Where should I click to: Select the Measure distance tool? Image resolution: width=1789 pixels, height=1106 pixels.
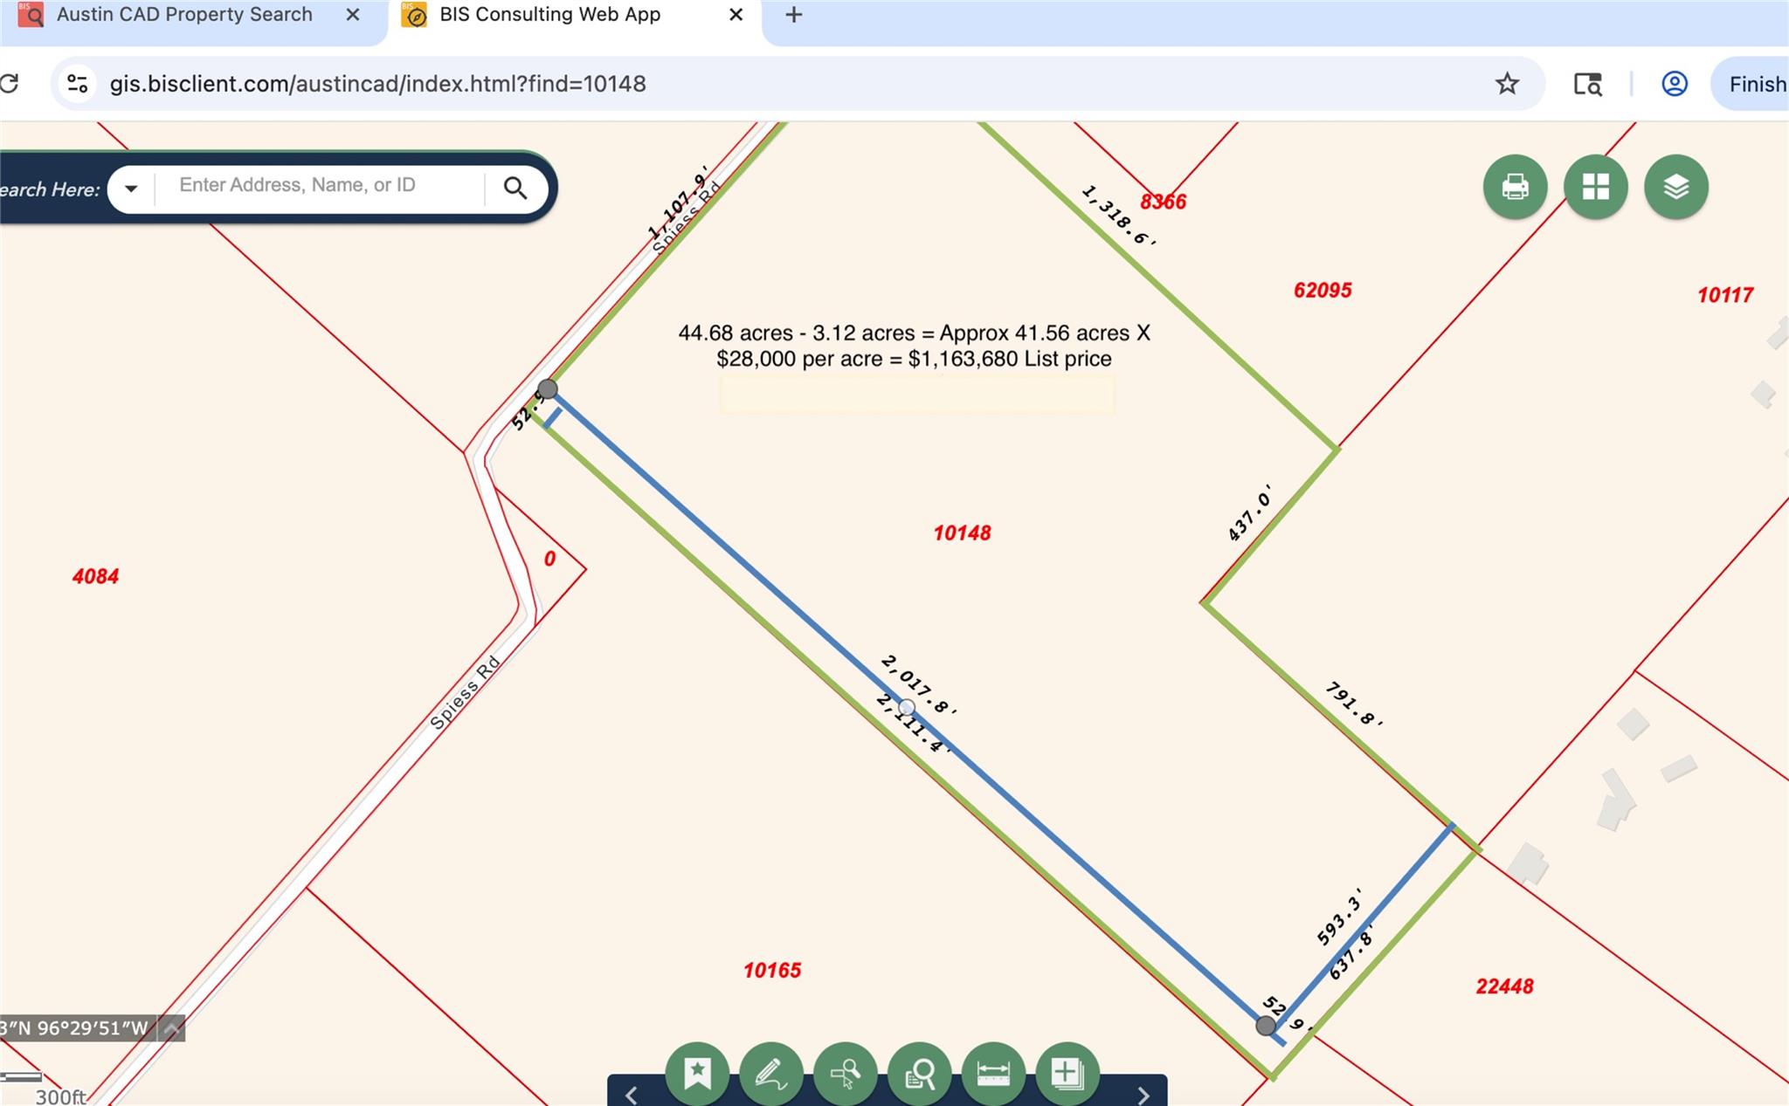[993, 1073]
